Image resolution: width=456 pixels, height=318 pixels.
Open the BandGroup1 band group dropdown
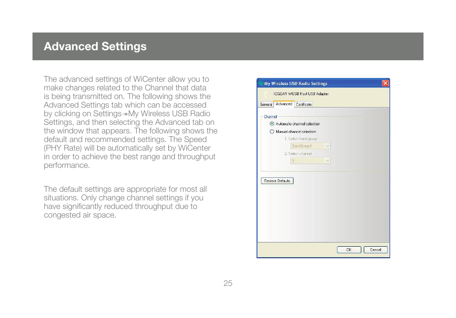310,146
